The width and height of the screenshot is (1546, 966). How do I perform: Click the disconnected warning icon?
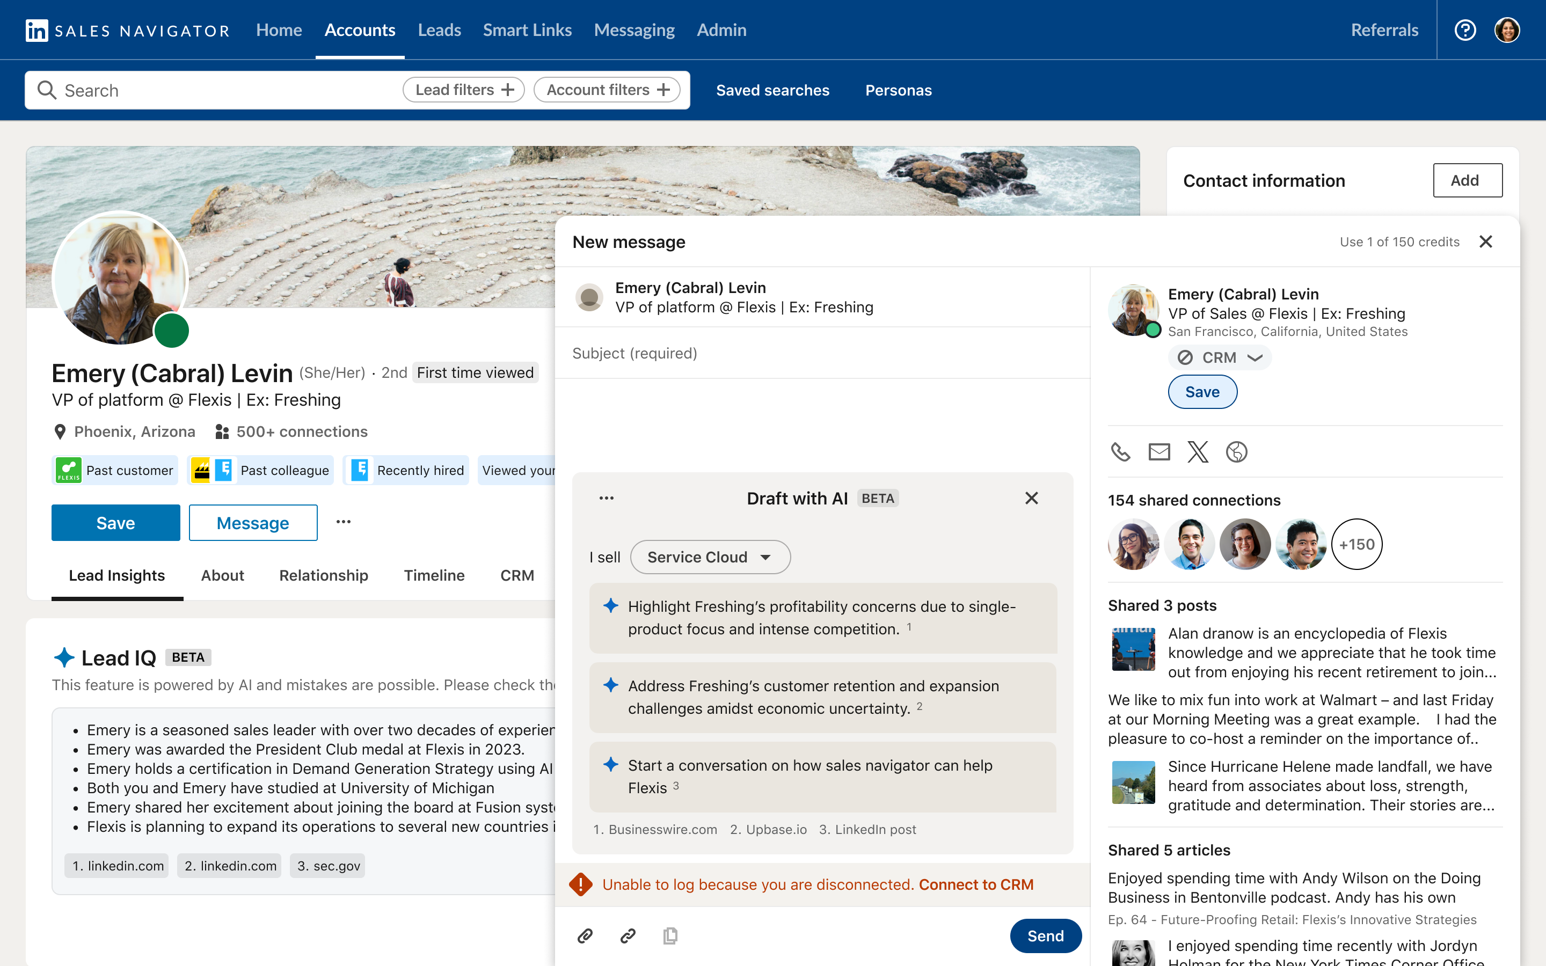point(581,884)
